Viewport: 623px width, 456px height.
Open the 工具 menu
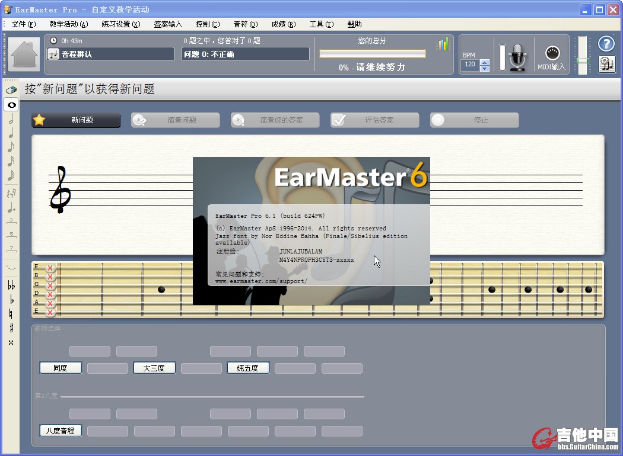pos(321,24)
